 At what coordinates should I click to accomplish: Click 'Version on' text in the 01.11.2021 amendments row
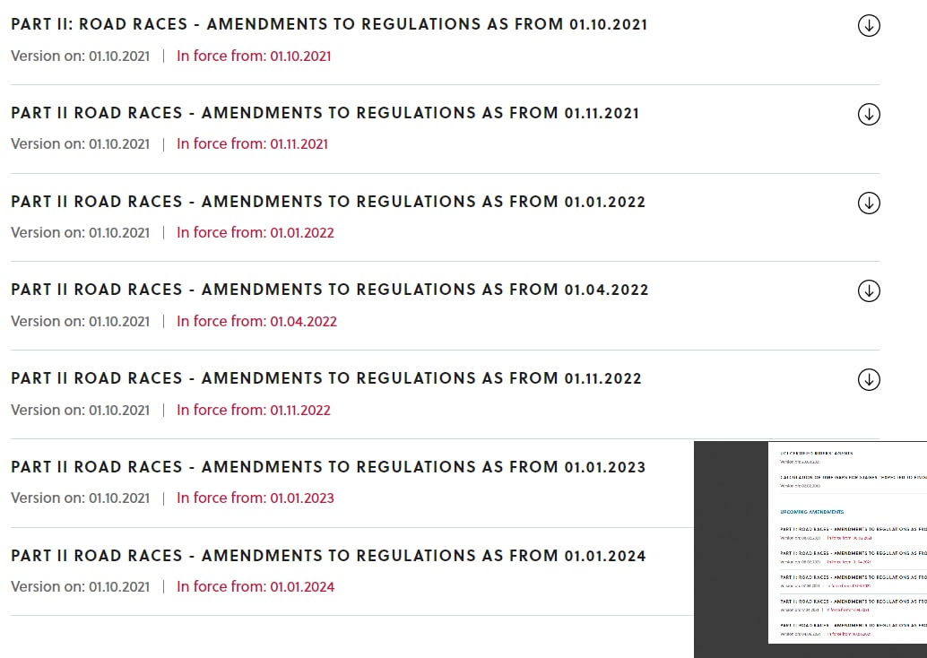[81, 144]
